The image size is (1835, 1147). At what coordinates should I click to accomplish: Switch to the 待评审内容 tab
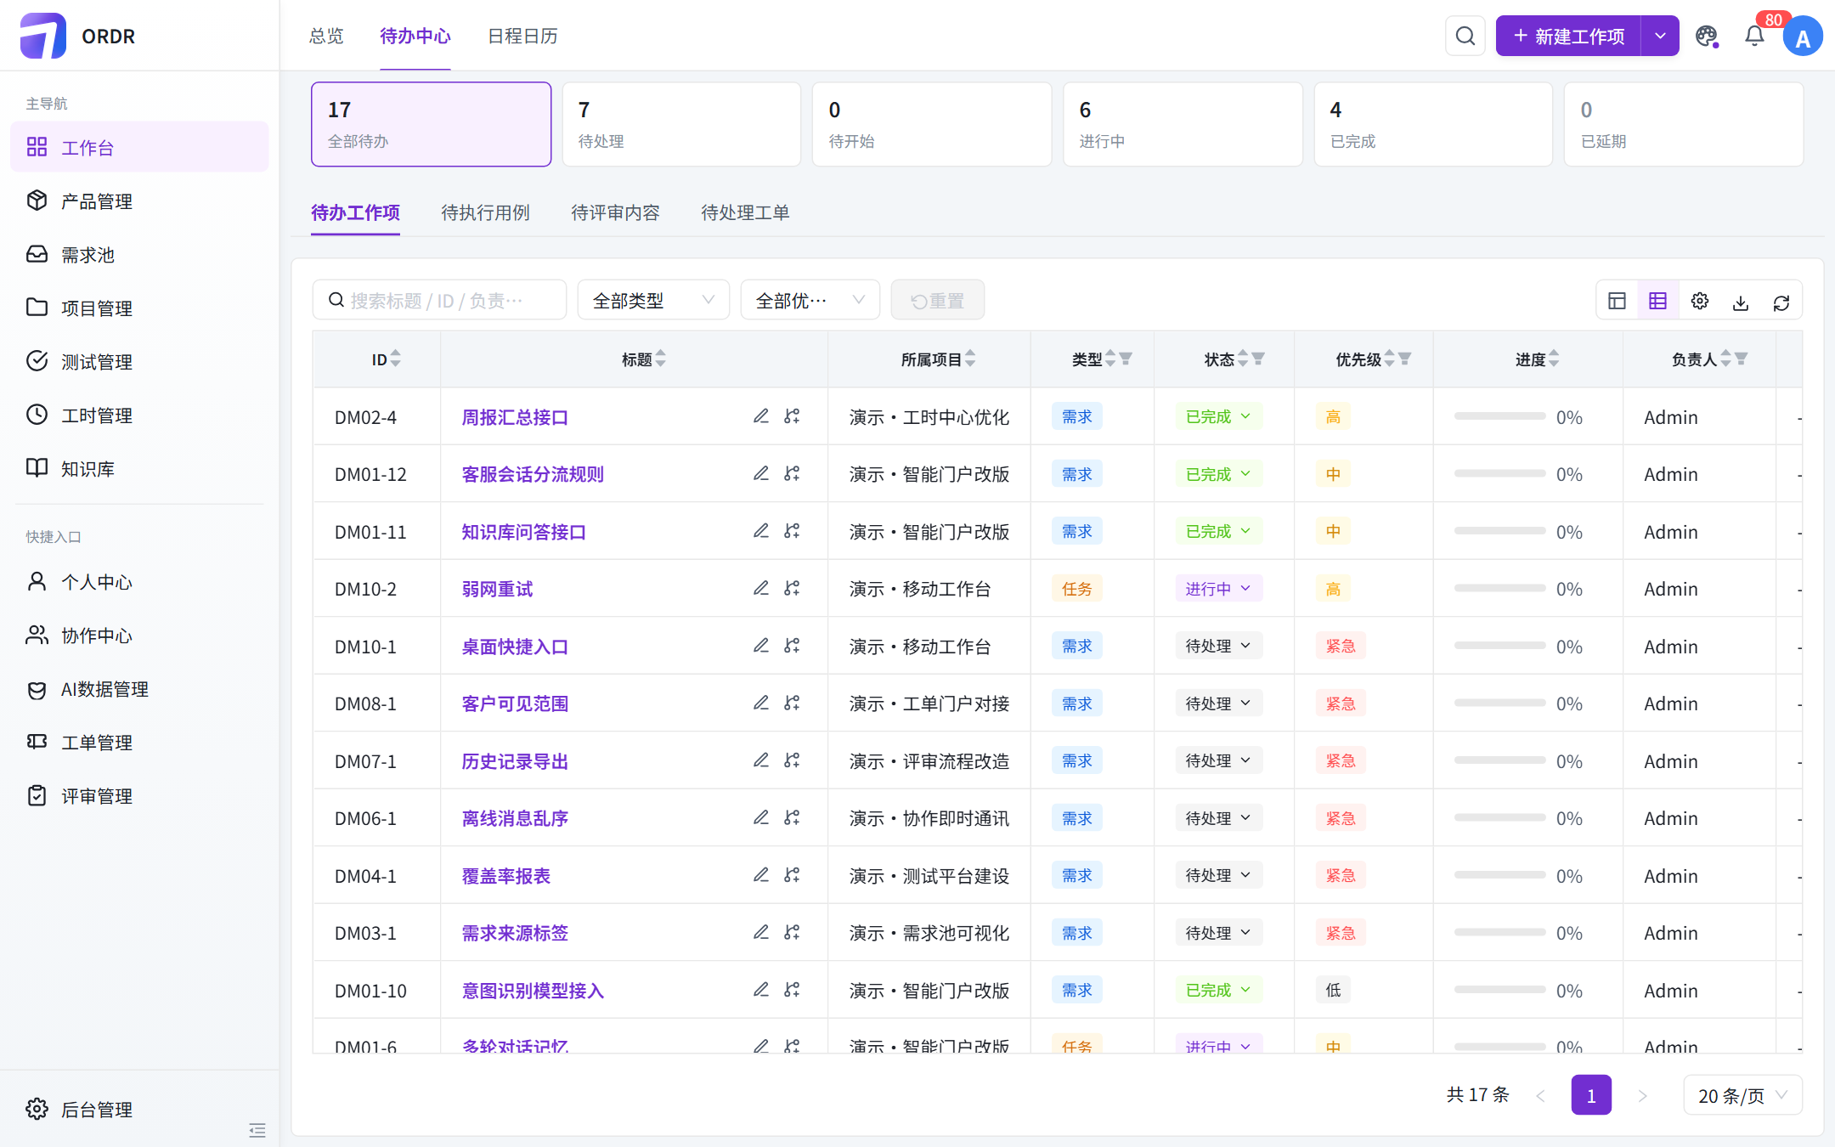click(x=615, y=212)
